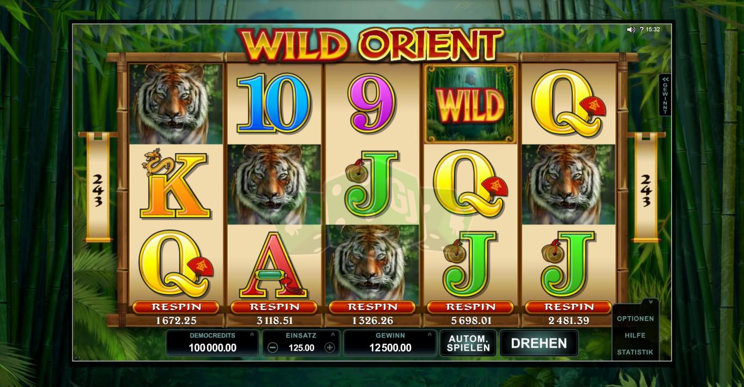Start Autom. Spielen autoplay
Viewport: 744px width, 387px height.
(x=468, y=343)
